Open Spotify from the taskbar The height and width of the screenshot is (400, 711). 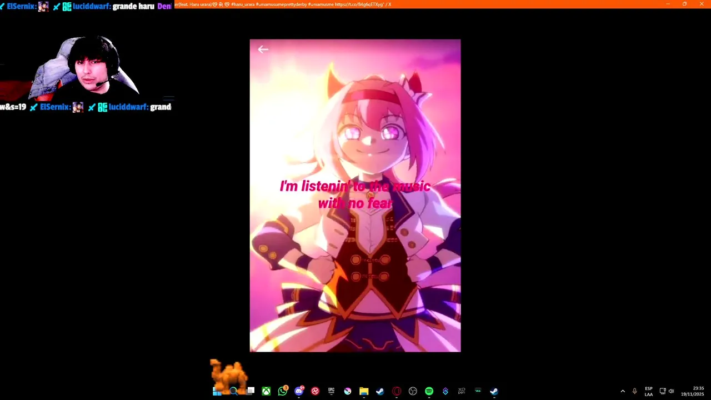[x=429, y=391]
